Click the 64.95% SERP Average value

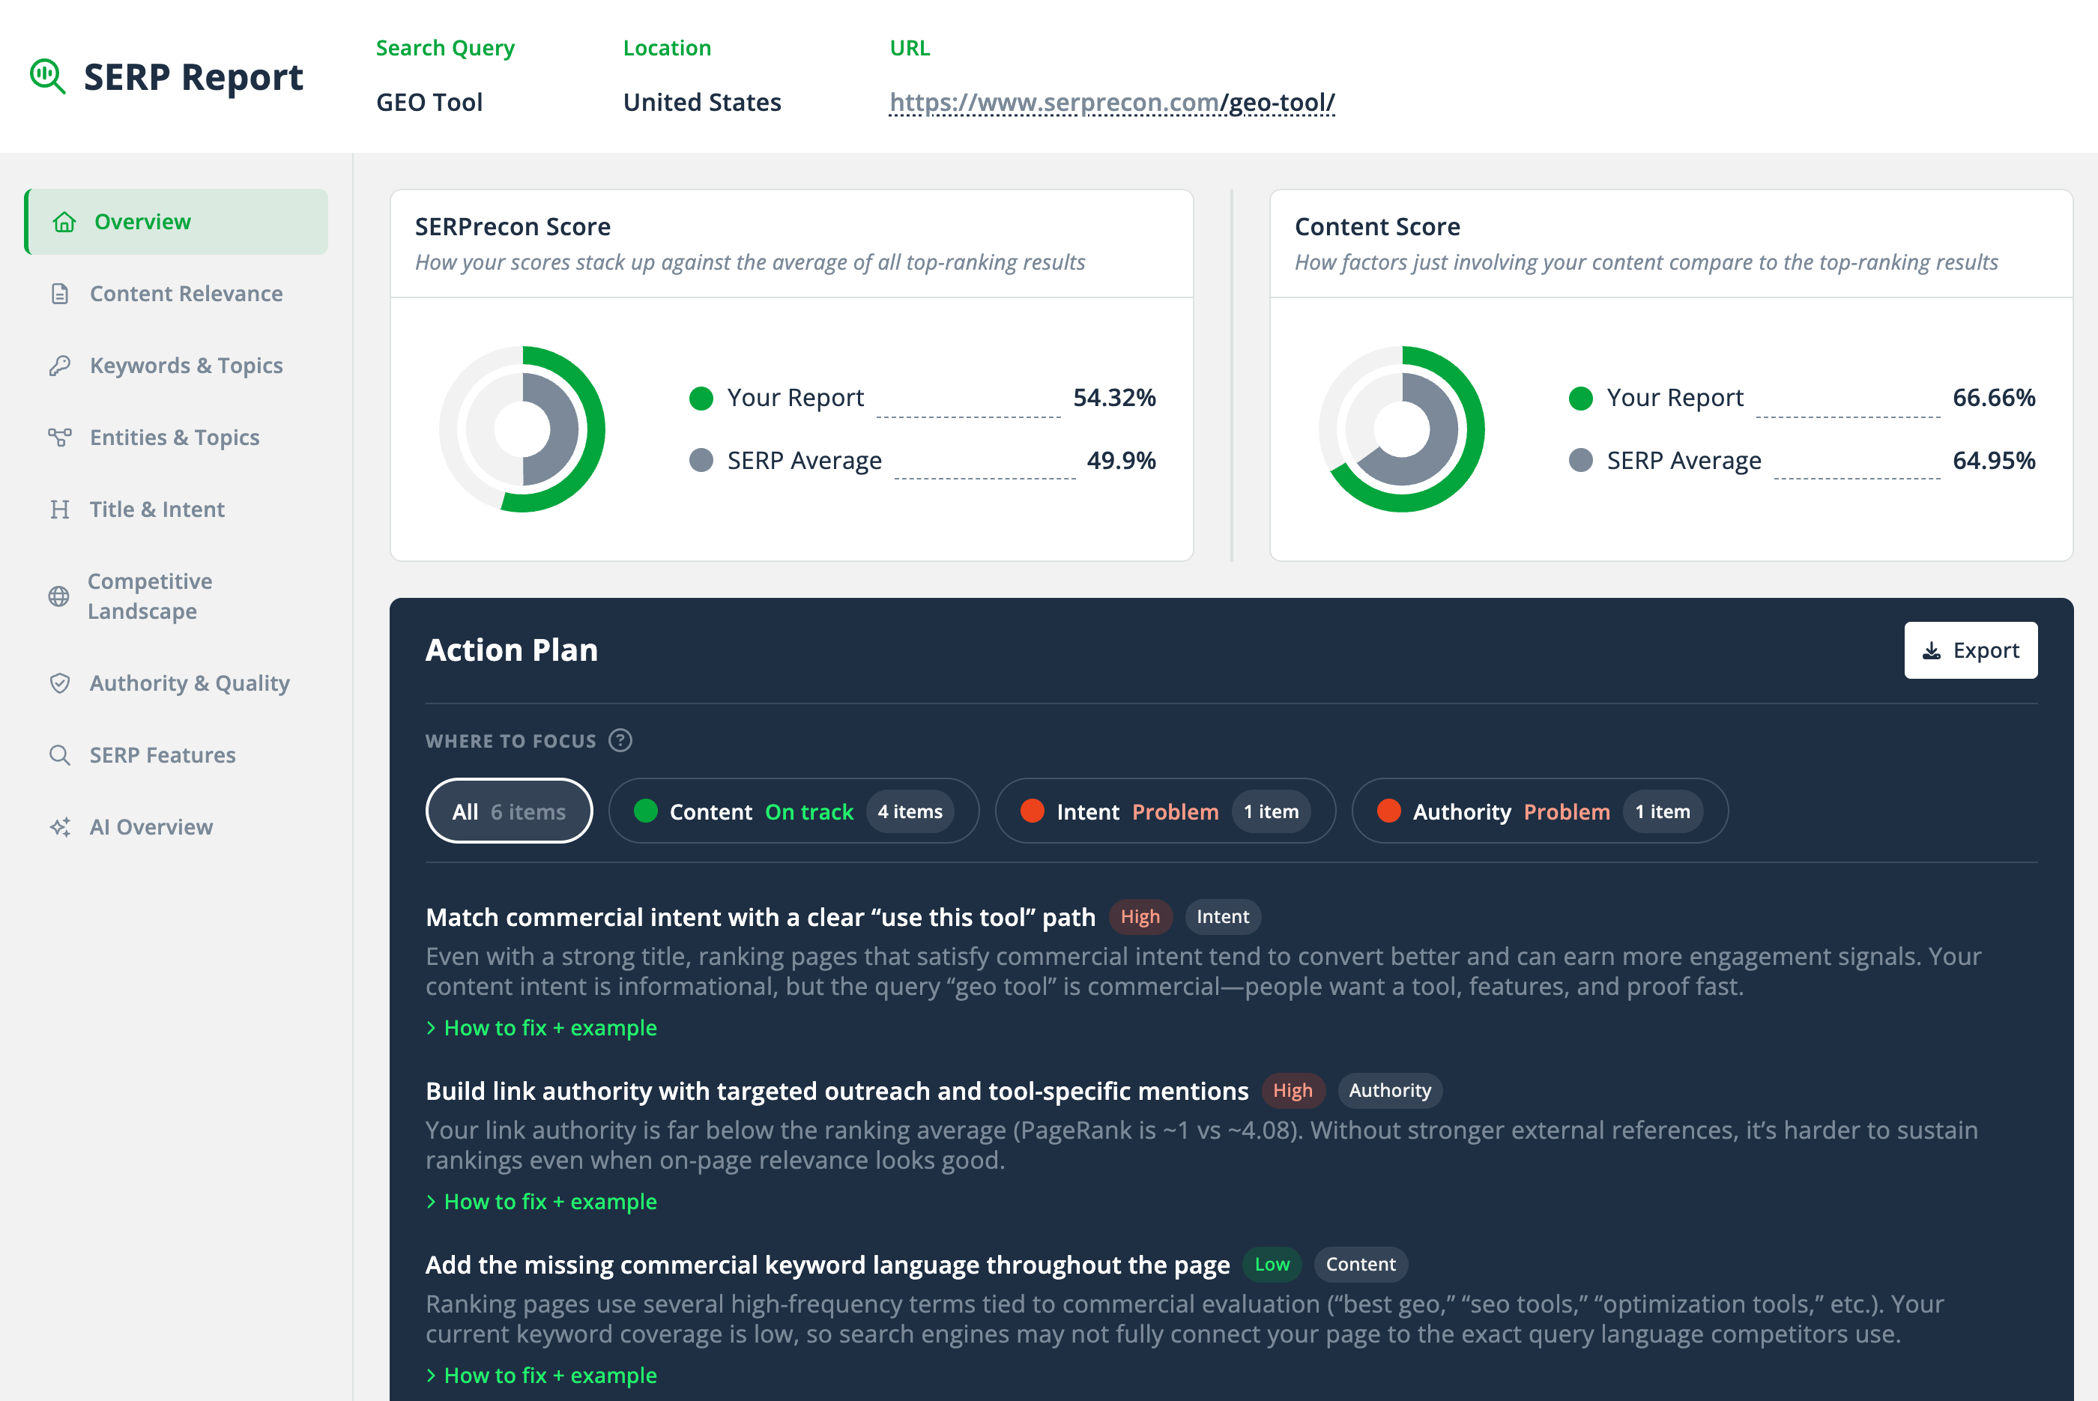(1993, 460)
